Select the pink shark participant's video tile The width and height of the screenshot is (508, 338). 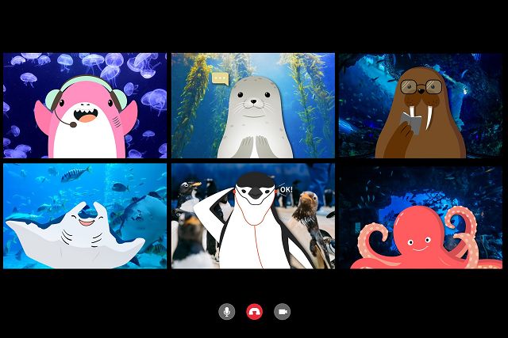point(85,105)
